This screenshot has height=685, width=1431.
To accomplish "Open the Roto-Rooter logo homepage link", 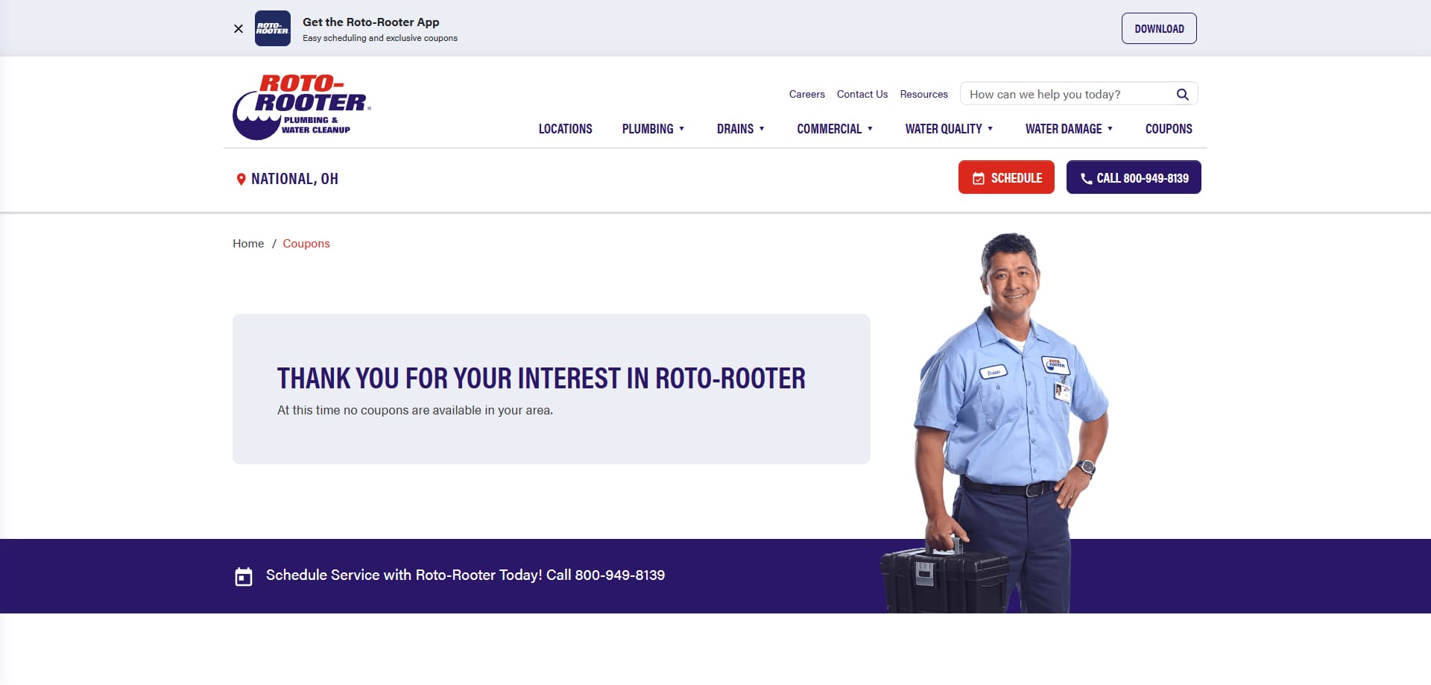I will click(302, 107).
